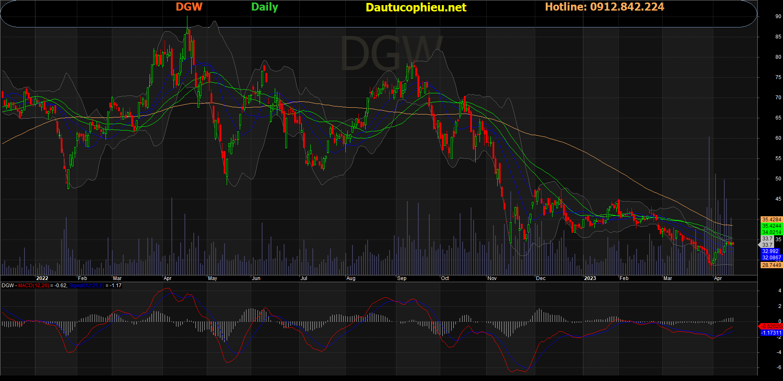Screen dimensions: 783x381
Task: Select the blue 32.0867 indicator value tag
Action: 772,258
